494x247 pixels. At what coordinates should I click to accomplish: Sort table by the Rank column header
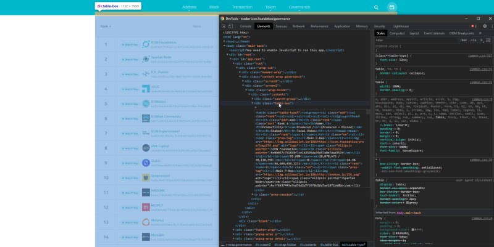click(106, 26)
